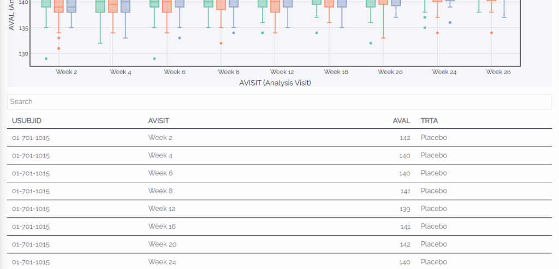Image resolution: width=559 pixels, height=269 pixels.
Task: Click blue outlier point at Week 24 near 136
Action: coord(450,22)
